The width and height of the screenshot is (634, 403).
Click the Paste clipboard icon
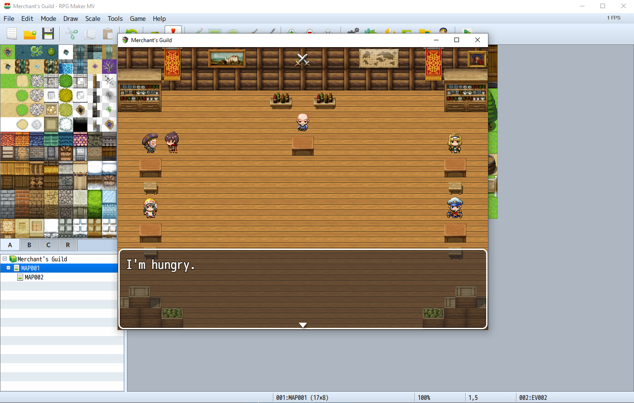click(x=108, y=34)
